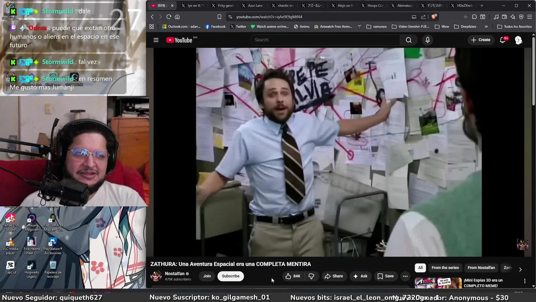Expand the Deepfakes bookmarks folder
536x302 pixels.
pyautogui.click(x=465, y=26)
